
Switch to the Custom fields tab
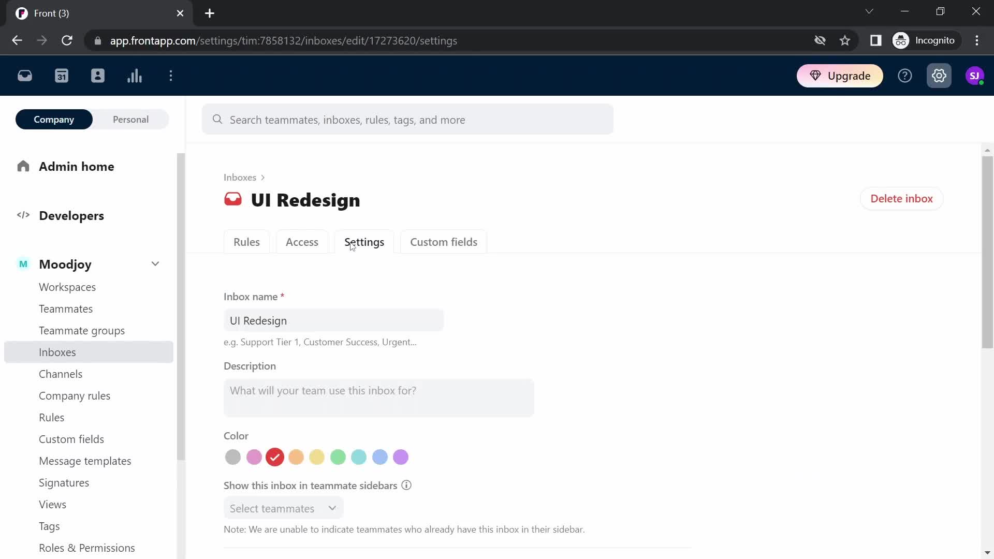tap(443, 242)
